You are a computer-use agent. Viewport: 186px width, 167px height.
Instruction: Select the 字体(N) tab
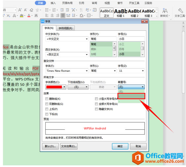point(49,28)
